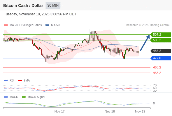Click the Bitcoin Cash / Dollar title

pyautogui.click(x=23, y=6)
